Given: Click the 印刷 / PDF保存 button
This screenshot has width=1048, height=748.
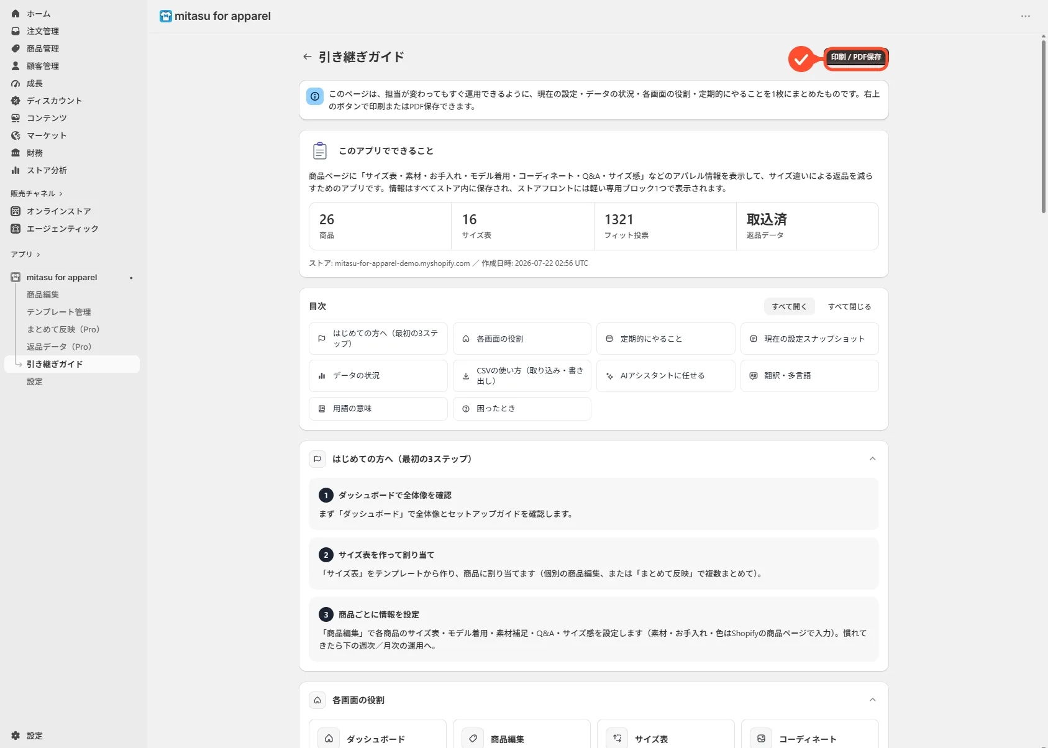Looking at the screenshot, I should click(x=856, y=57).
